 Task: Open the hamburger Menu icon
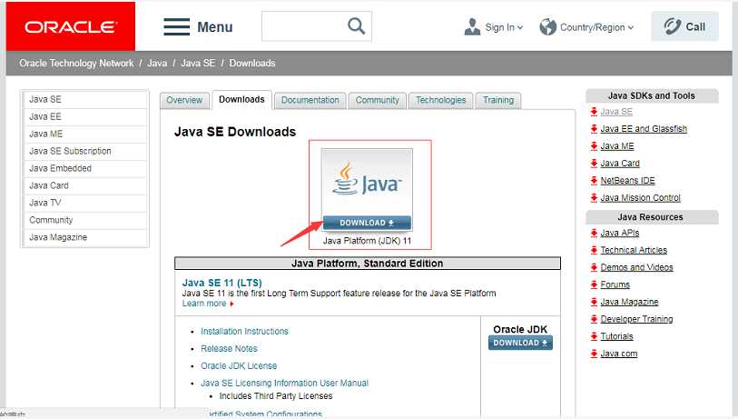click(x=176, y=27)
